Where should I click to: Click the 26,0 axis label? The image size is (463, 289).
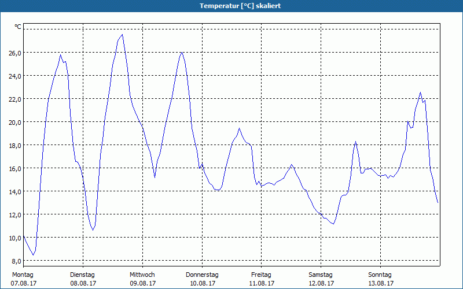click(x=15, y=53)
